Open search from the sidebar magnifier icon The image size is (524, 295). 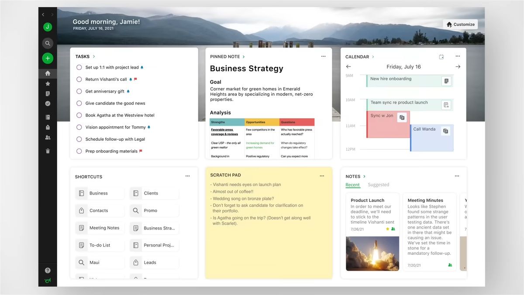click(x=48, y=43)
